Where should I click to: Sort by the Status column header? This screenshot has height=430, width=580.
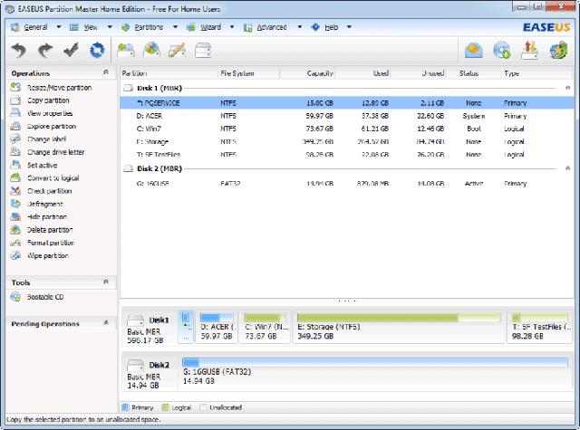(x=473, y=73)
